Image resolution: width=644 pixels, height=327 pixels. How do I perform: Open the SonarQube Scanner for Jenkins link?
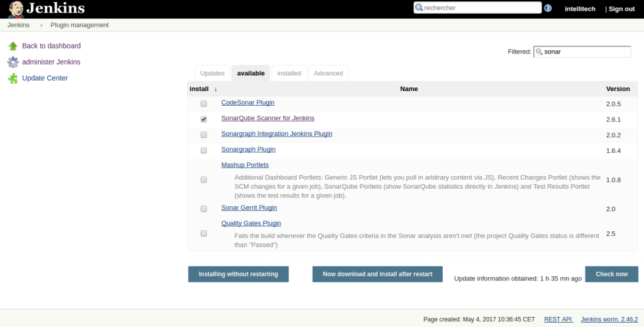[268, 118]
